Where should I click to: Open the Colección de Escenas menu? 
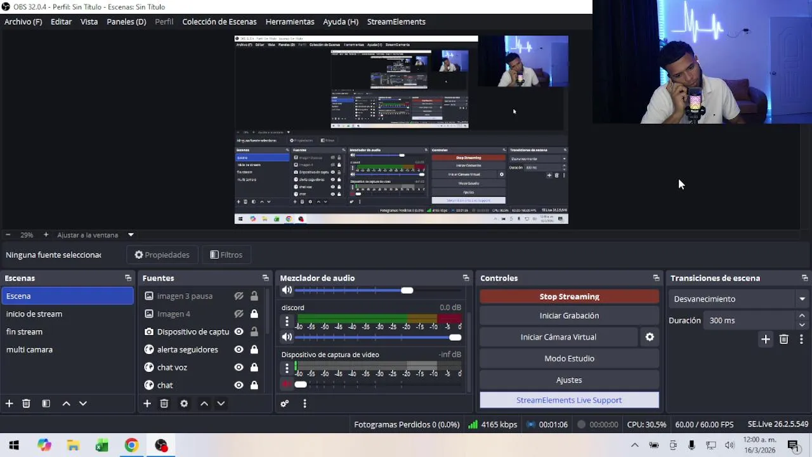tap(219, 22)
